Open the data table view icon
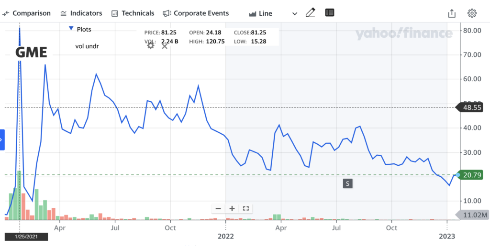The width and height of the screenshot is (490, 246). (329, 13)
